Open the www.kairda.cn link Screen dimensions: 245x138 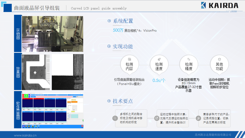click(25, 135)
